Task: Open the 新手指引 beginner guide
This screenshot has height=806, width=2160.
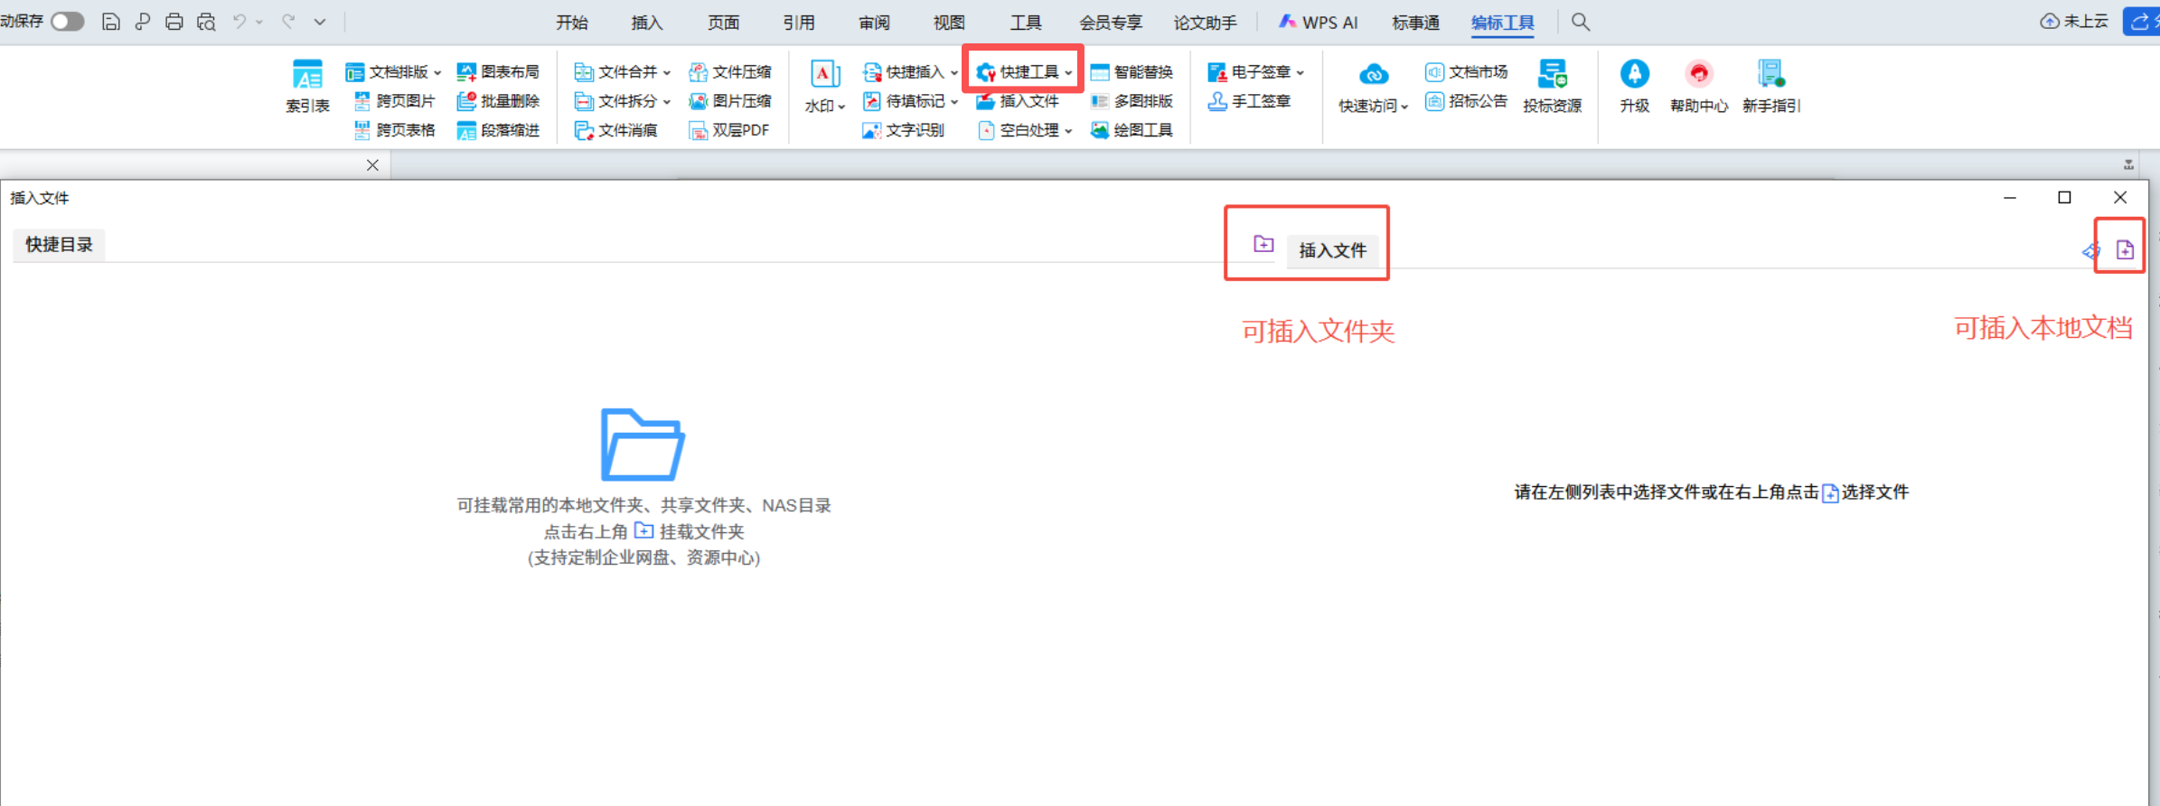Action: [x=1770, y=87]
